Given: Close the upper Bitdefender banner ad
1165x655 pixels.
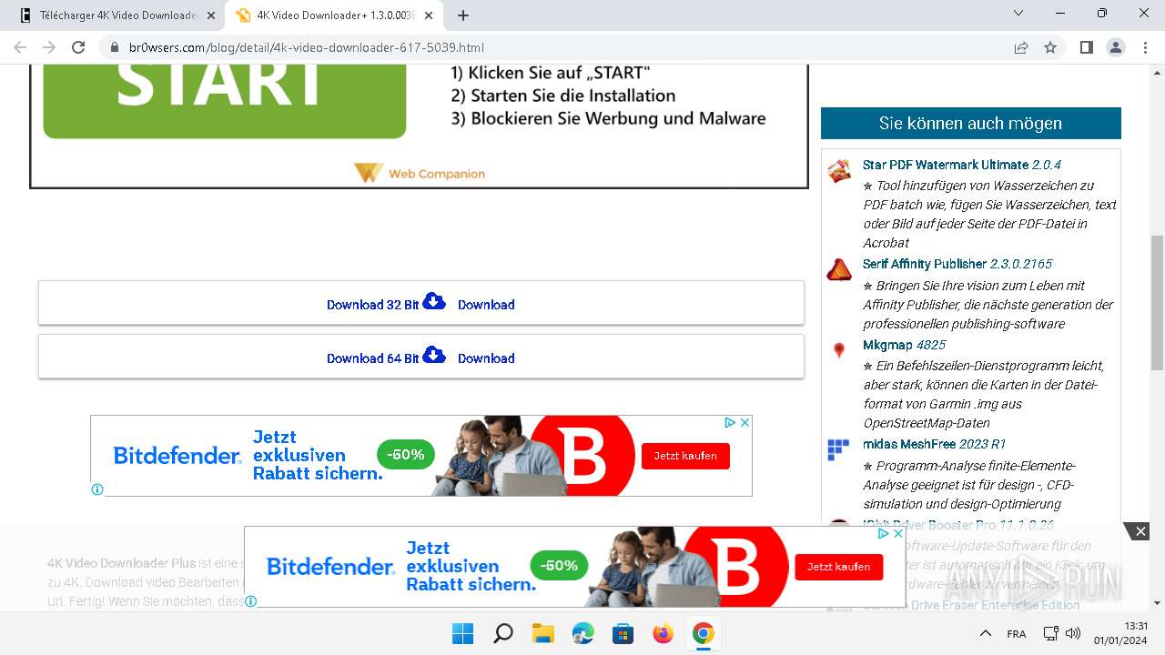Looking at the screenshot, I should [x=745, y=423].
